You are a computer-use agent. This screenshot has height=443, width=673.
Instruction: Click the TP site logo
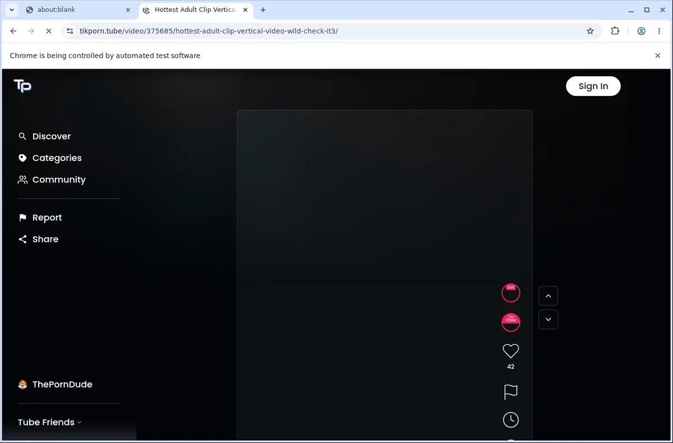click(22, 86)
